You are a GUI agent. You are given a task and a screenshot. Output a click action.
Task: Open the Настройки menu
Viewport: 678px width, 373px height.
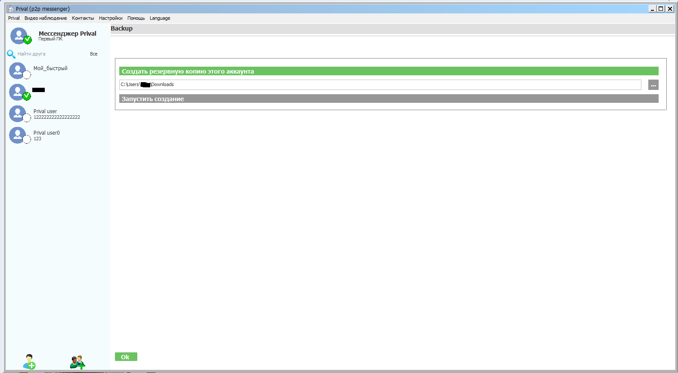[111, 18]
